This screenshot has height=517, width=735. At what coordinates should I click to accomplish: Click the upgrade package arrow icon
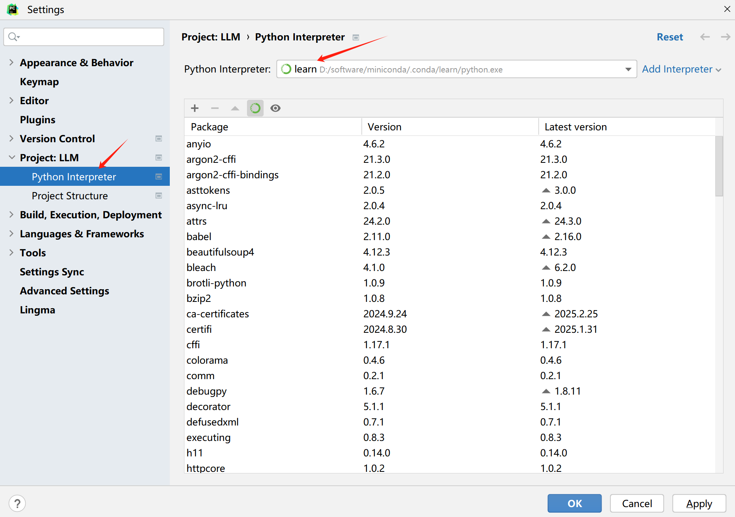(x=235, y=108)
